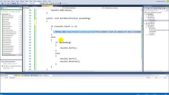169x95 pixels.
Task: Open the SPDAMath project navigation dropdown
Action: [43, 8]
